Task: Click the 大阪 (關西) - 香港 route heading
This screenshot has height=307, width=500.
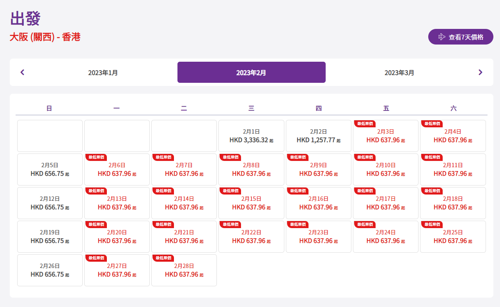Action: tap(45, 37)
